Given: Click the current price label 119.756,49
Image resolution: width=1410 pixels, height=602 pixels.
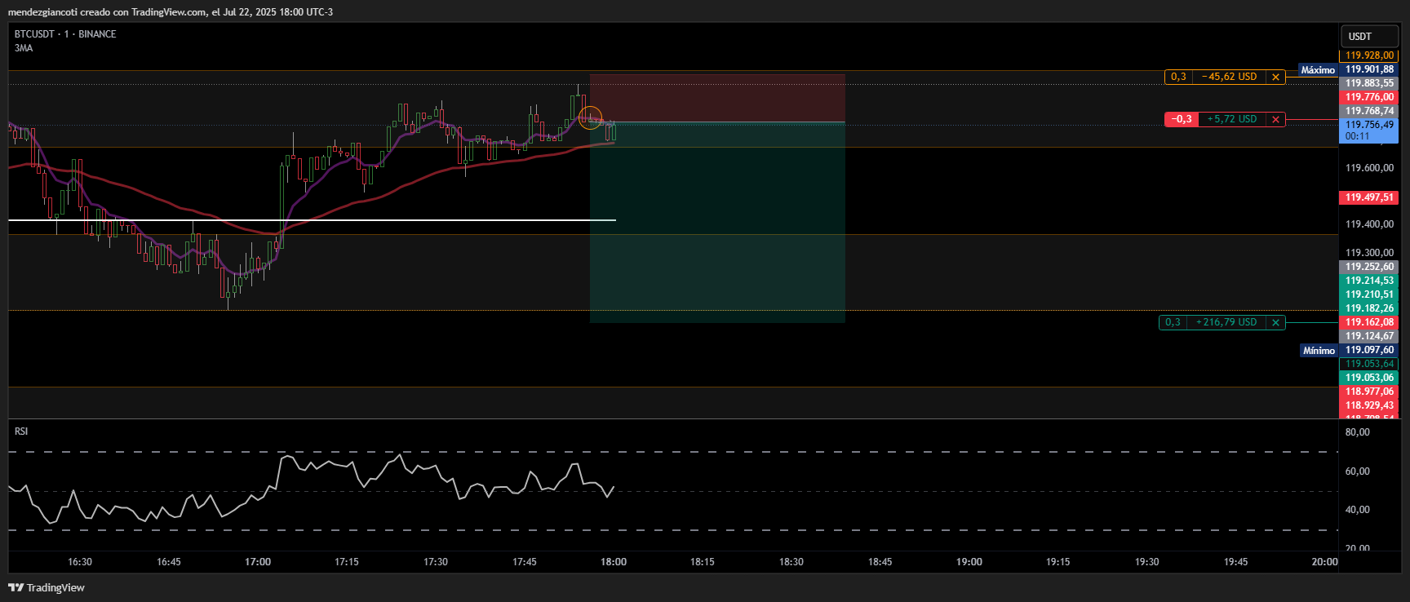Looking at the screenshot, I should pyautogui.click(x=1368, y=125).
